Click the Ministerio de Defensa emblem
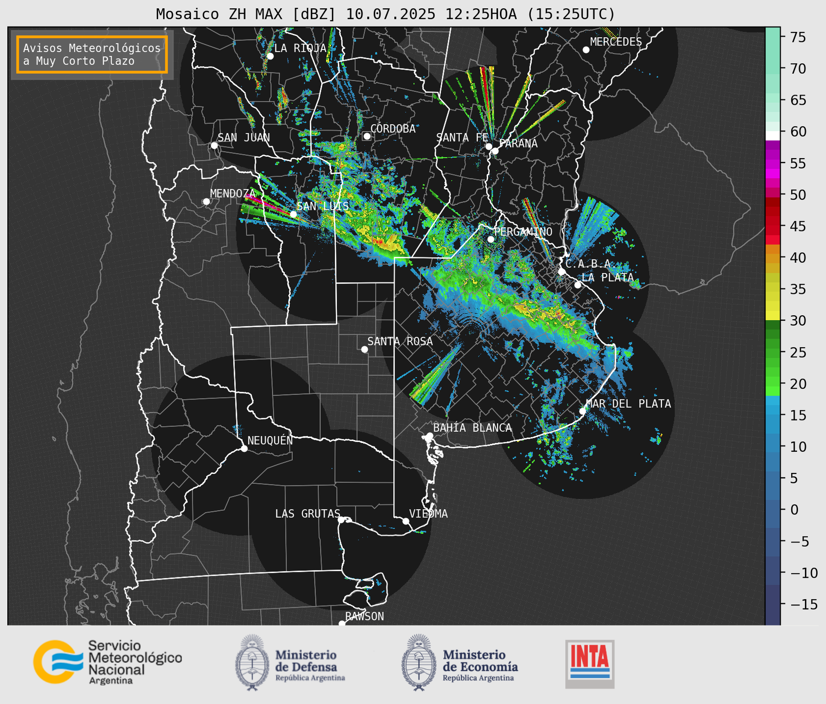 click(x=252, y=663)
